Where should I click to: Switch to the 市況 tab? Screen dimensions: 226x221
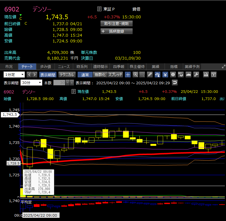9,67
